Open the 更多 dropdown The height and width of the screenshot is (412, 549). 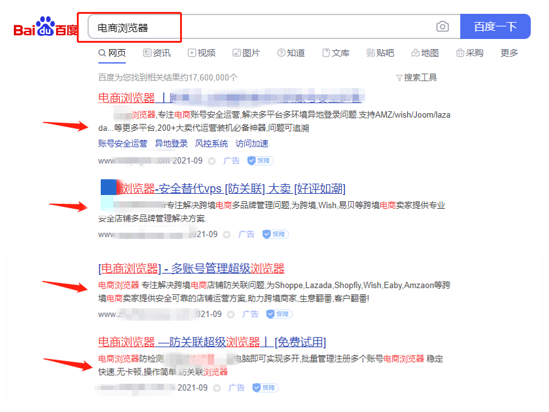(509, 53)
